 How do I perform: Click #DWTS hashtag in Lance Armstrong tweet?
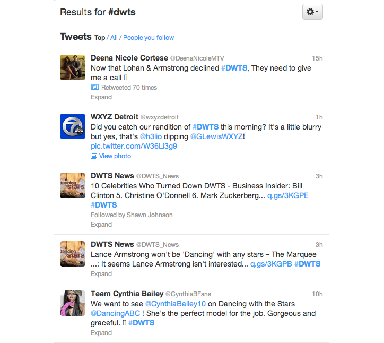[307, 264]
